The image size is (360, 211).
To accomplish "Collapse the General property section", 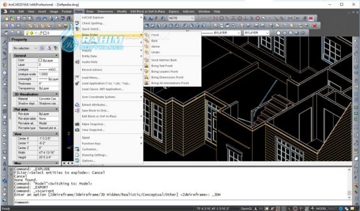I will coord(57,56).
